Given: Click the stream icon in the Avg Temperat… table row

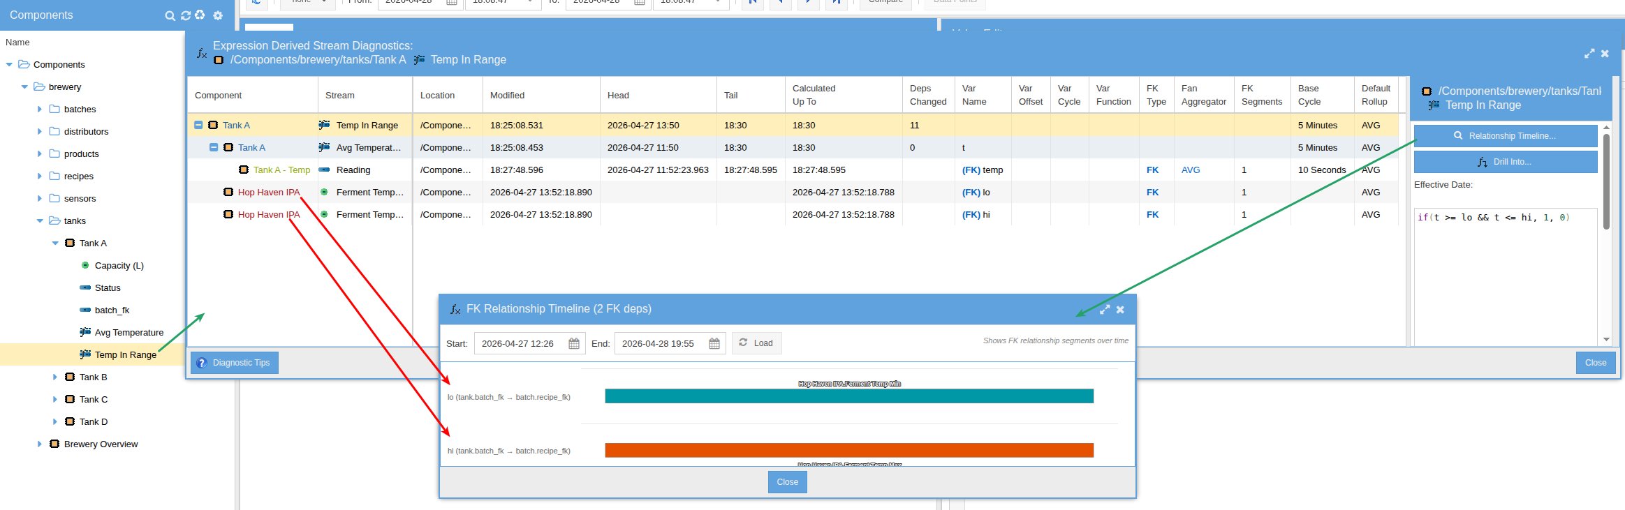Looking at the screenshot, I should [324, 147].
